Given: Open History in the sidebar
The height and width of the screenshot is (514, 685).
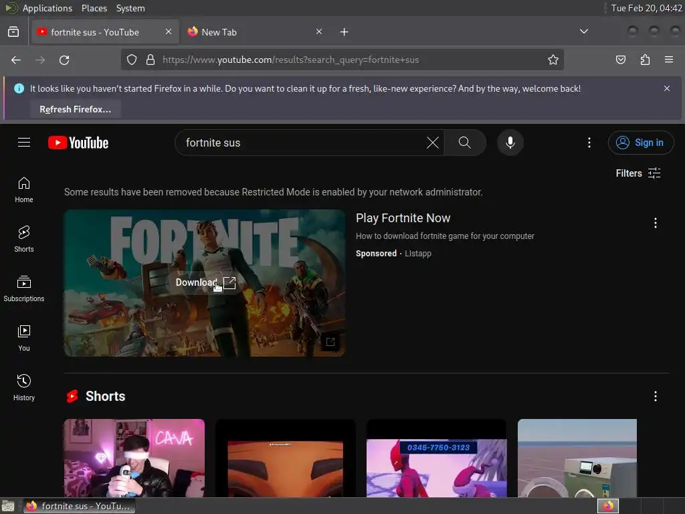Looking at the screenshot, I should click(x=24, y=388).
